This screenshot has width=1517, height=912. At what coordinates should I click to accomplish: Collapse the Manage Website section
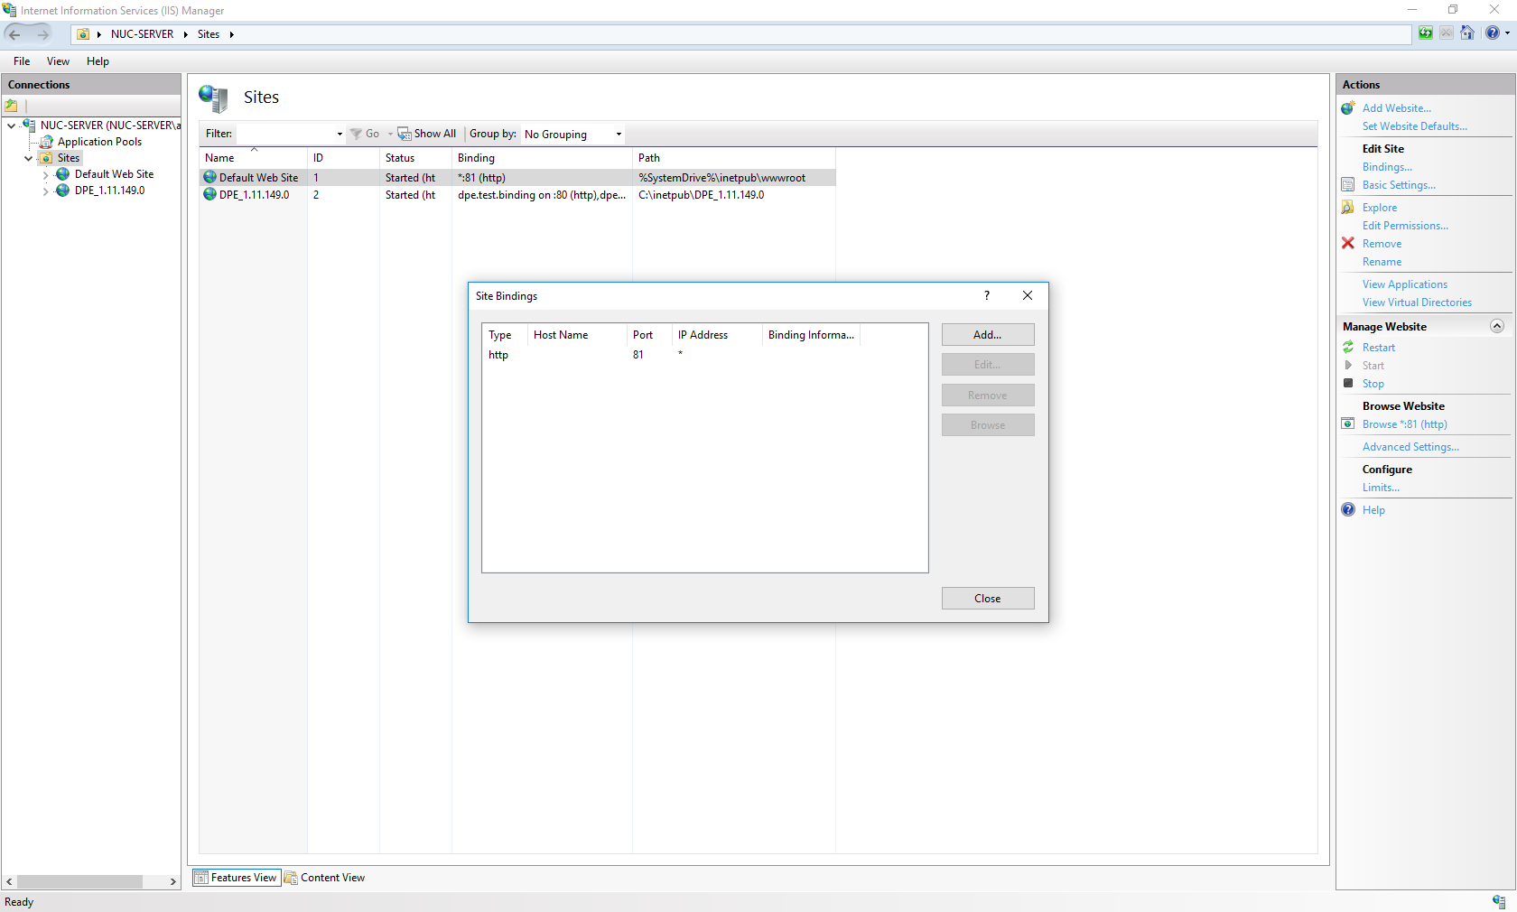1496,327
